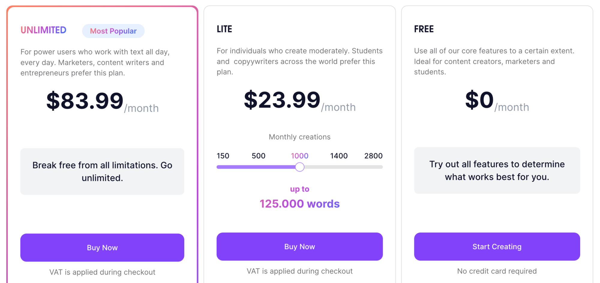This screenshot has height=283, width=600.
Task: Set monthly creations to 1400
Action: [339, 156]
